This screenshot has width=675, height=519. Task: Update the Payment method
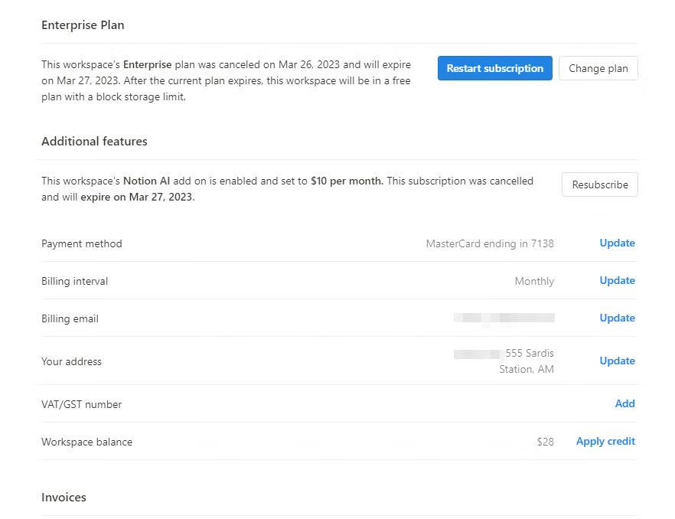point(617,243)
